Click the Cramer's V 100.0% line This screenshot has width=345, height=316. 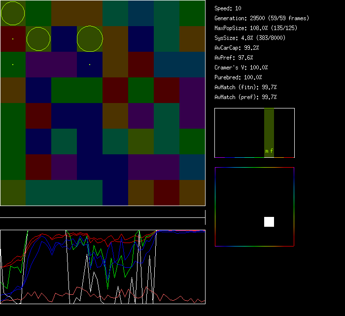pyautogui.click(x=241, y=68)
